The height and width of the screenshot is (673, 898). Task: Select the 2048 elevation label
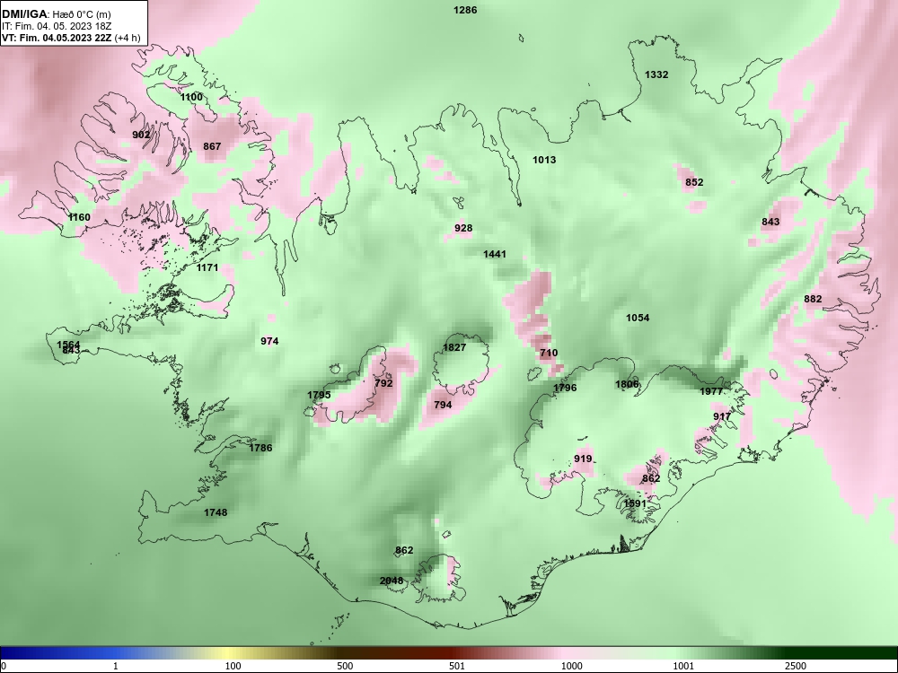(x=392, y=581)
